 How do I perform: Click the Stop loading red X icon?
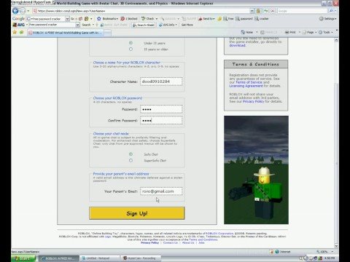click(x=273, y=11)
